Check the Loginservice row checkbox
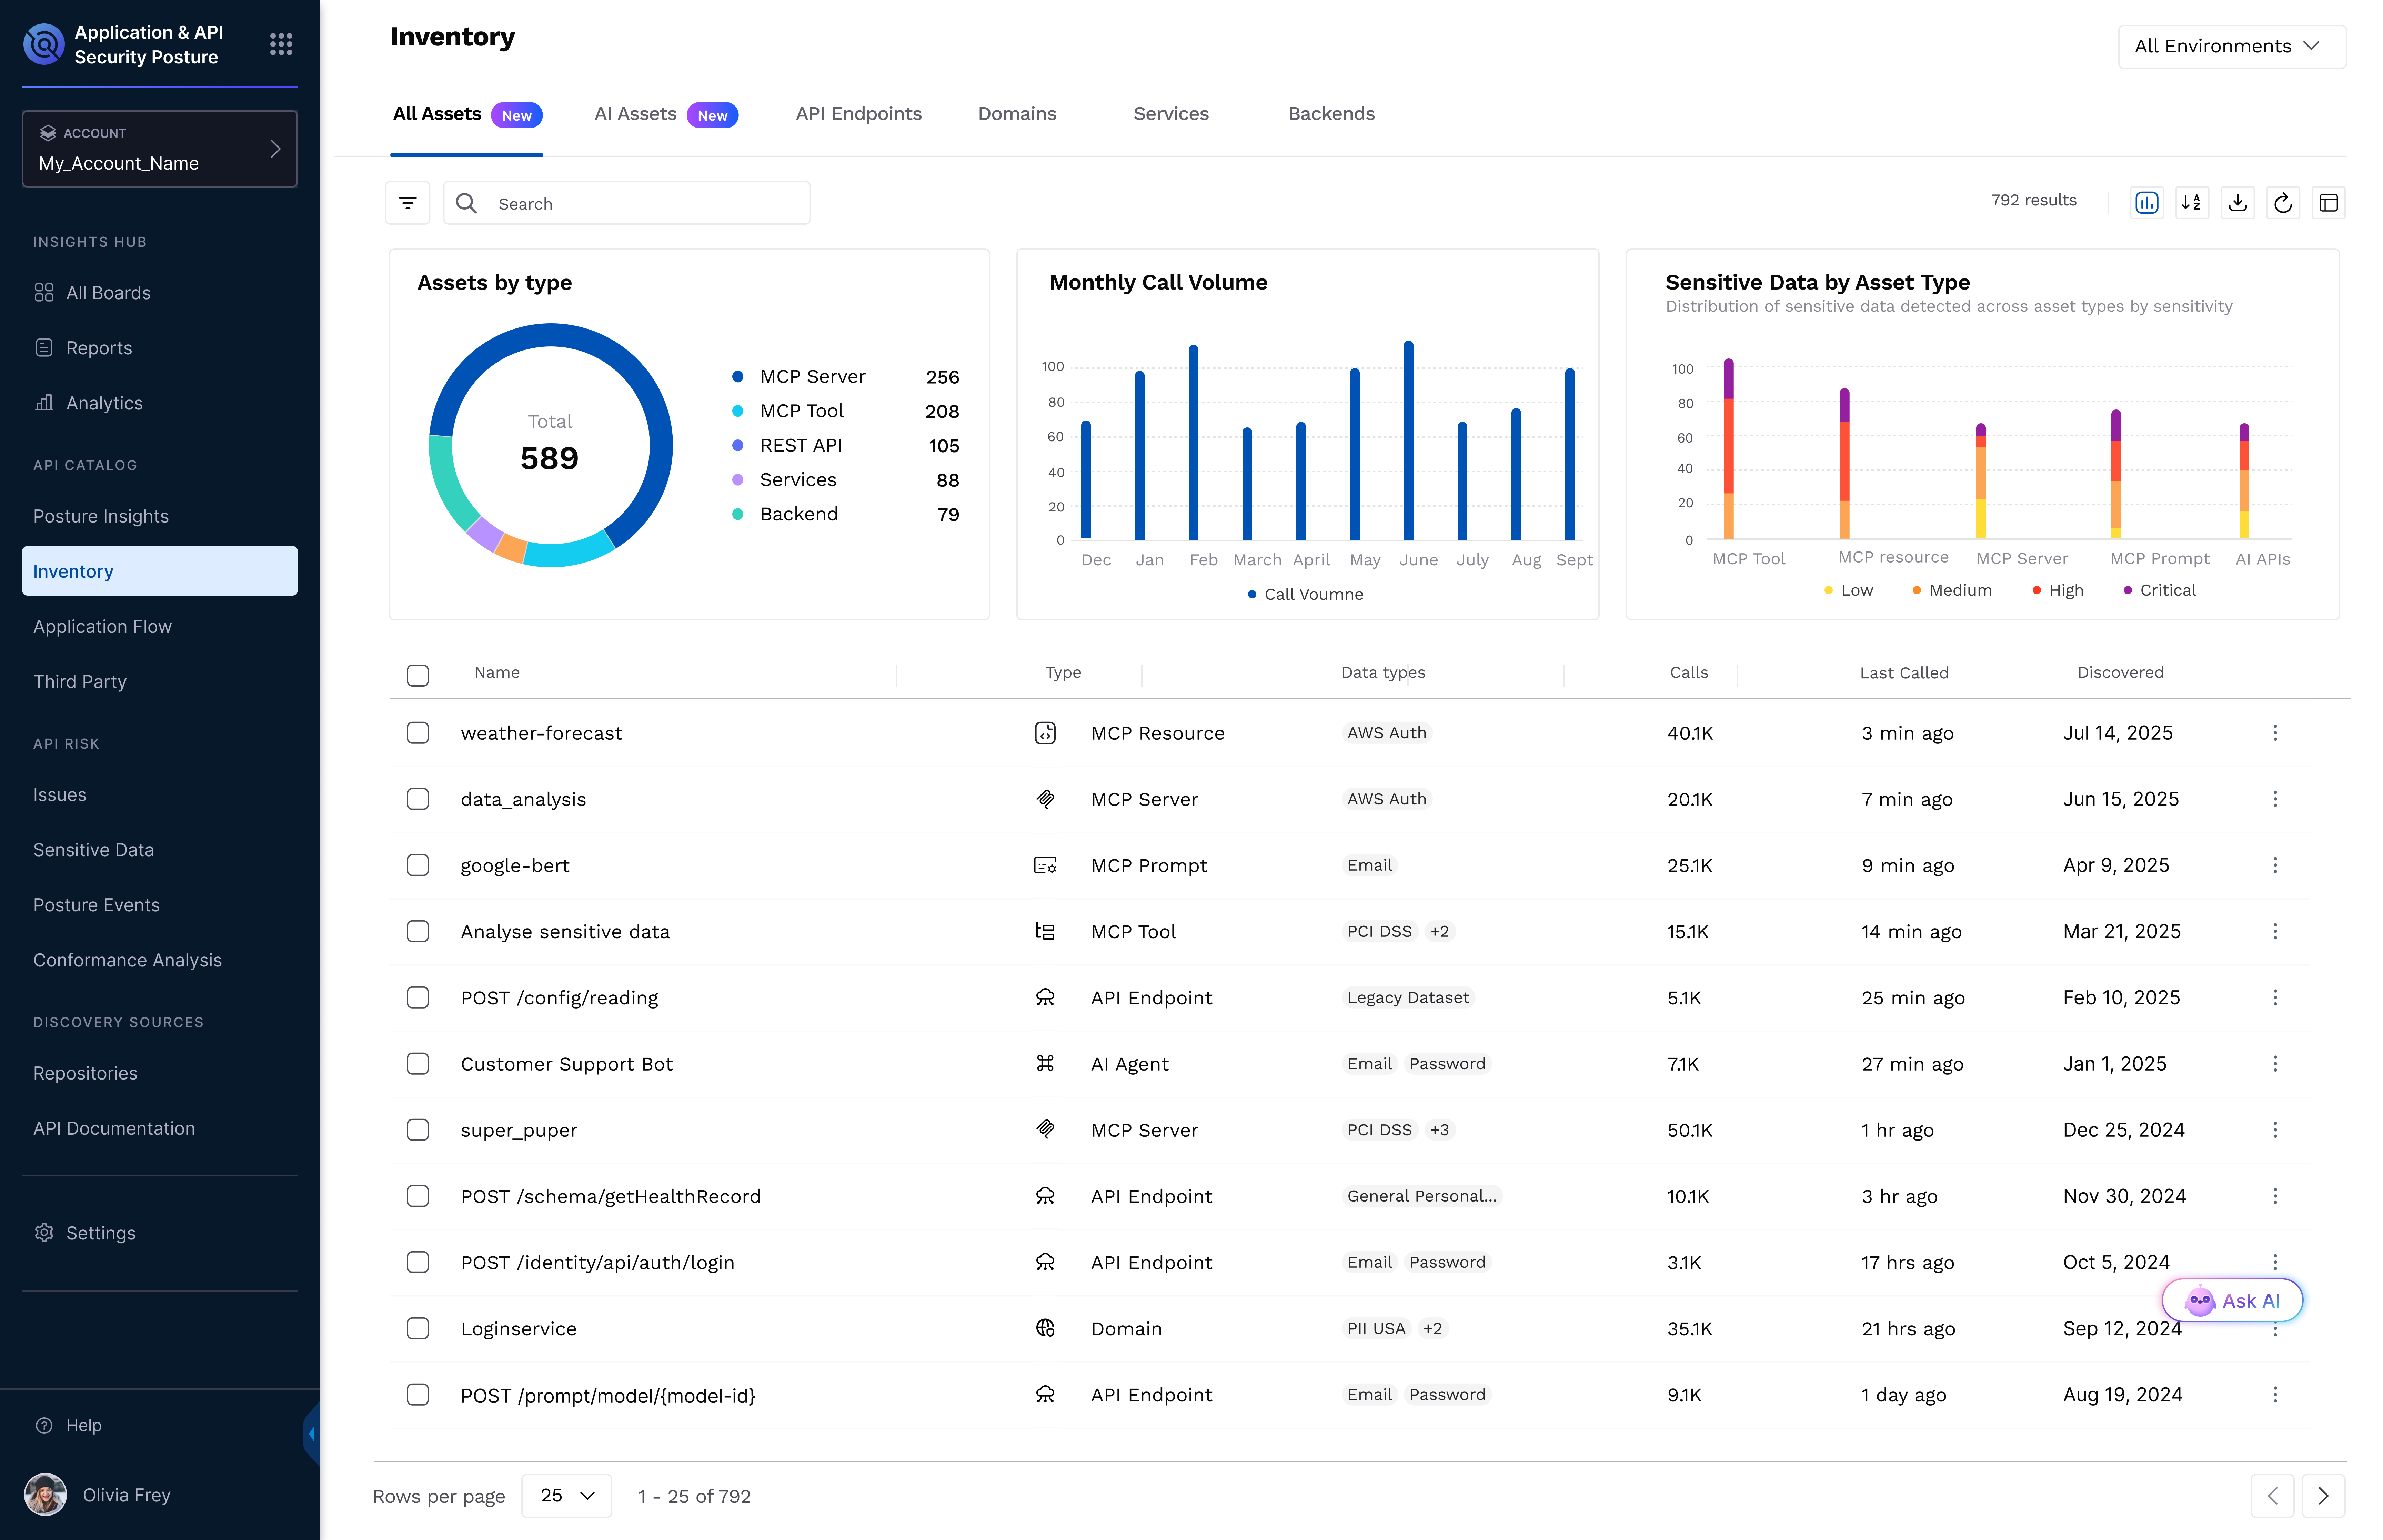 click(418, 1328)
